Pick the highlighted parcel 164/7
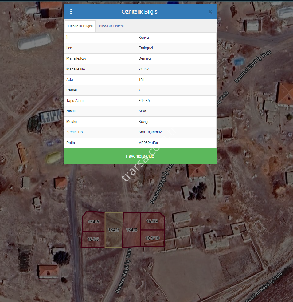This screenshot has width=293, height=302. [x=114, y=230]
